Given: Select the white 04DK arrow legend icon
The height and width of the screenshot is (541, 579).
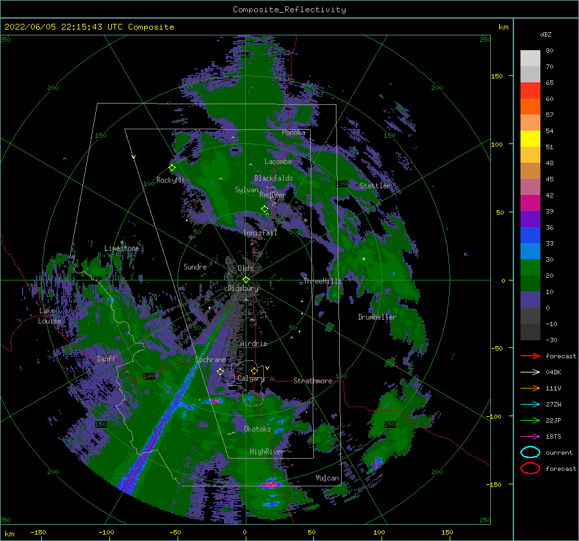Looking at the screenshot, I should click(x=530, y=372).
